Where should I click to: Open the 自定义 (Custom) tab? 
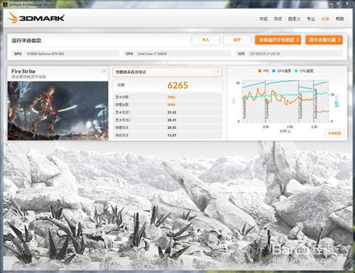click(294, 18)
